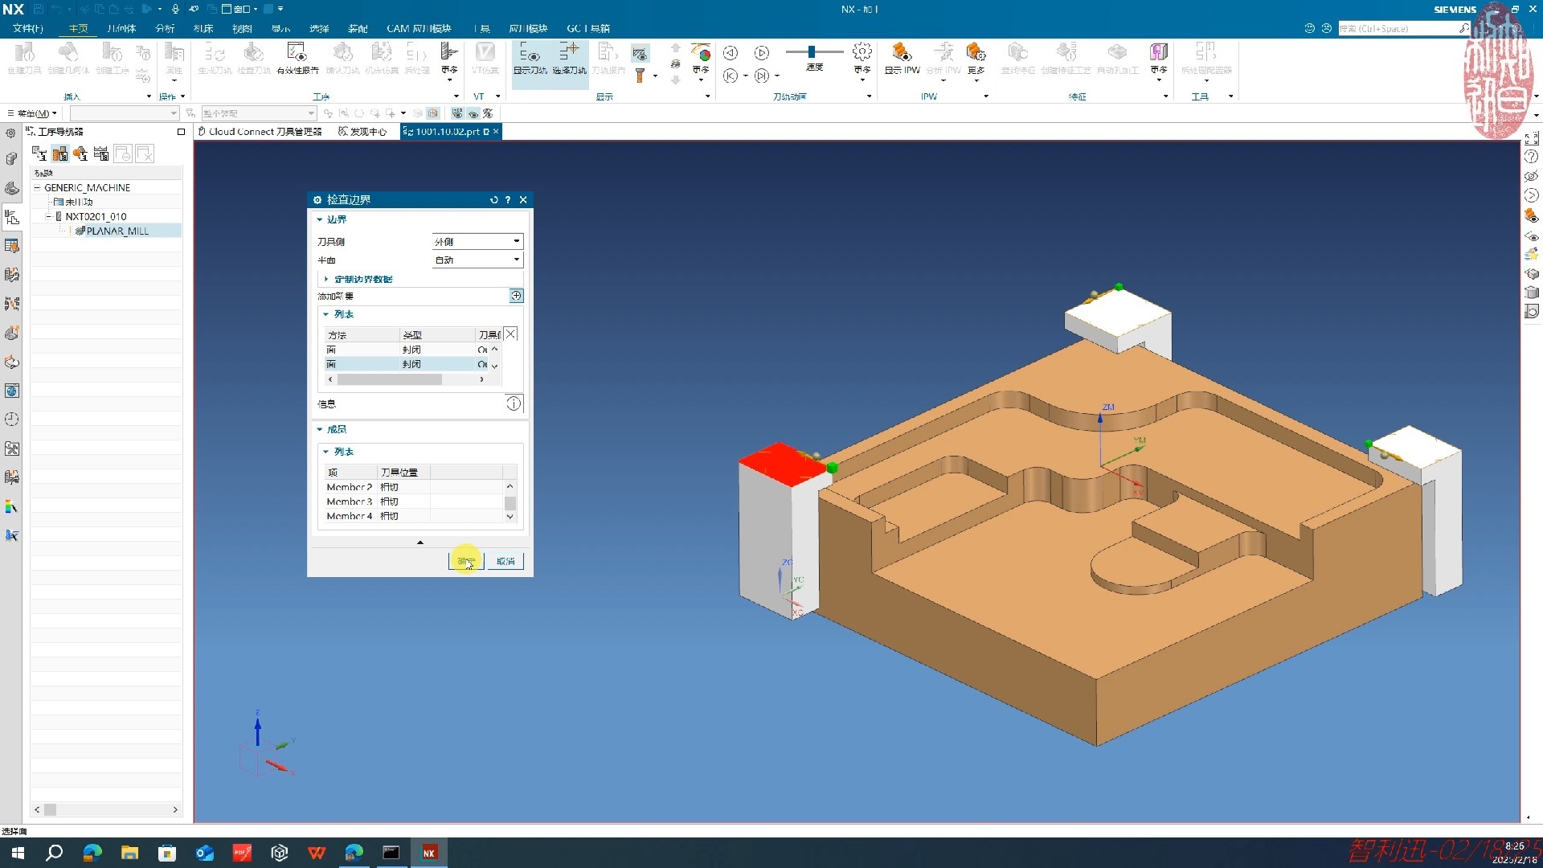Open the 刀具侧 dropdown showing 外侧
1543x868 pixels.
(x=477, y=241)
